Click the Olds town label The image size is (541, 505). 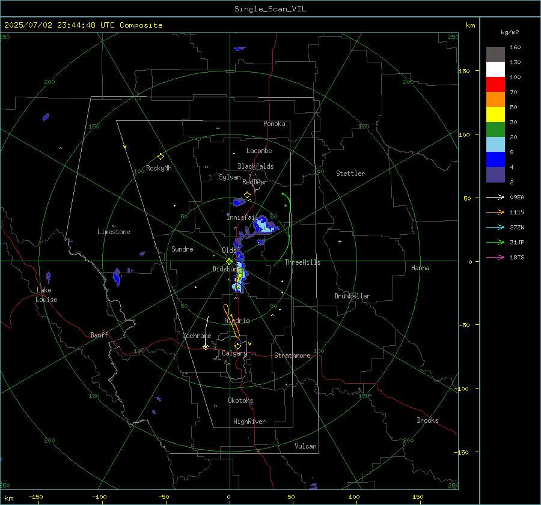coord(229,250)
